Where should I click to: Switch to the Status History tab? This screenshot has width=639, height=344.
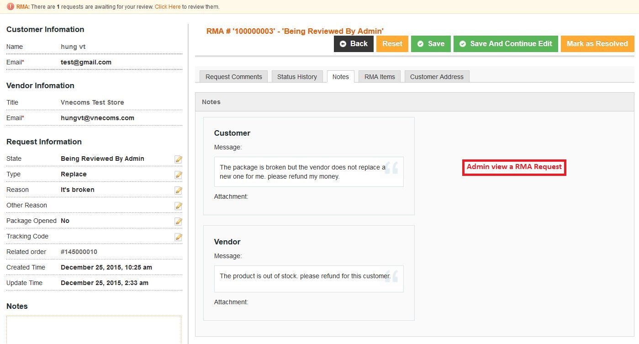point(297,77)
